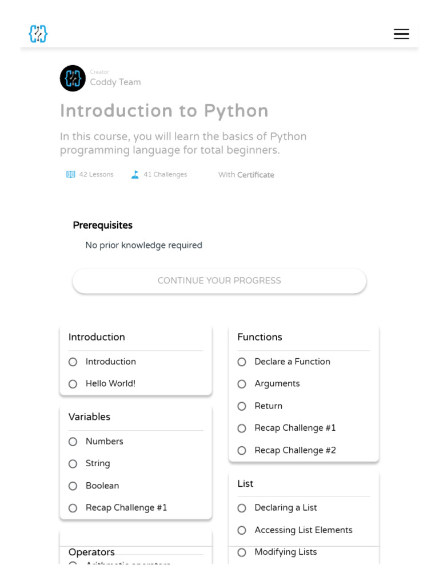Viewport: 439px width, 585px height.
Task: Open the hamburger menu
Action: point(401,34)
